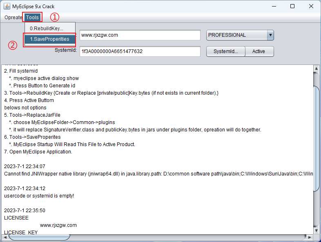
Task: Click the usercode field with www.rjxzgw.com
Action: [140, 35]
